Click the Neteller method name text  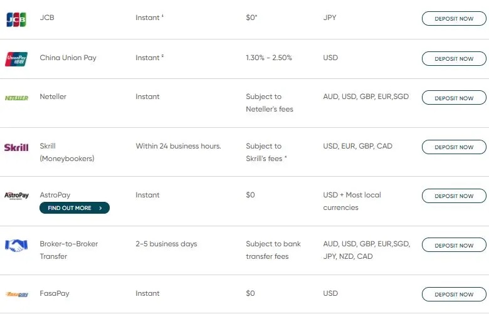tap(53, 97)
